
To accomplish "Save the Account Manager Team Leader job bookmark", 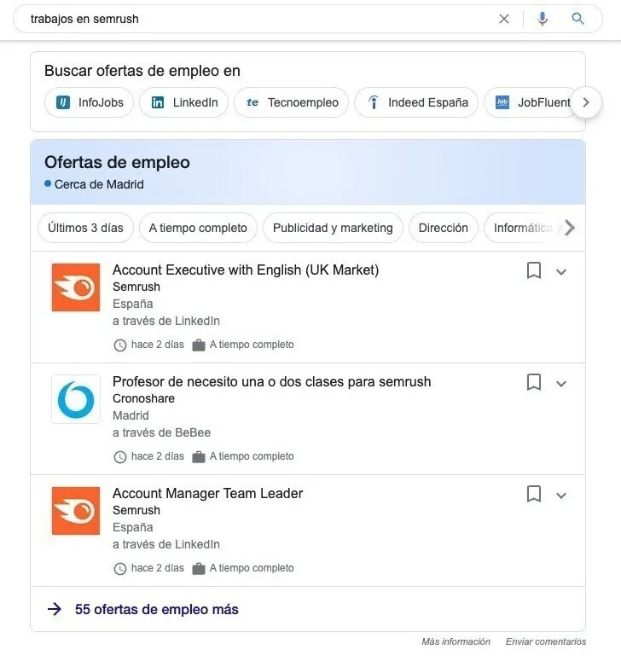I will (x=534, y=495).
